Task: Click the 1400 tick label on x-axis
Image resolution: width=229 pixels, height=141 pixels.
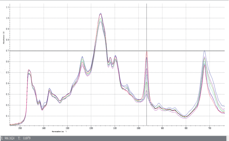Action: 44,128
